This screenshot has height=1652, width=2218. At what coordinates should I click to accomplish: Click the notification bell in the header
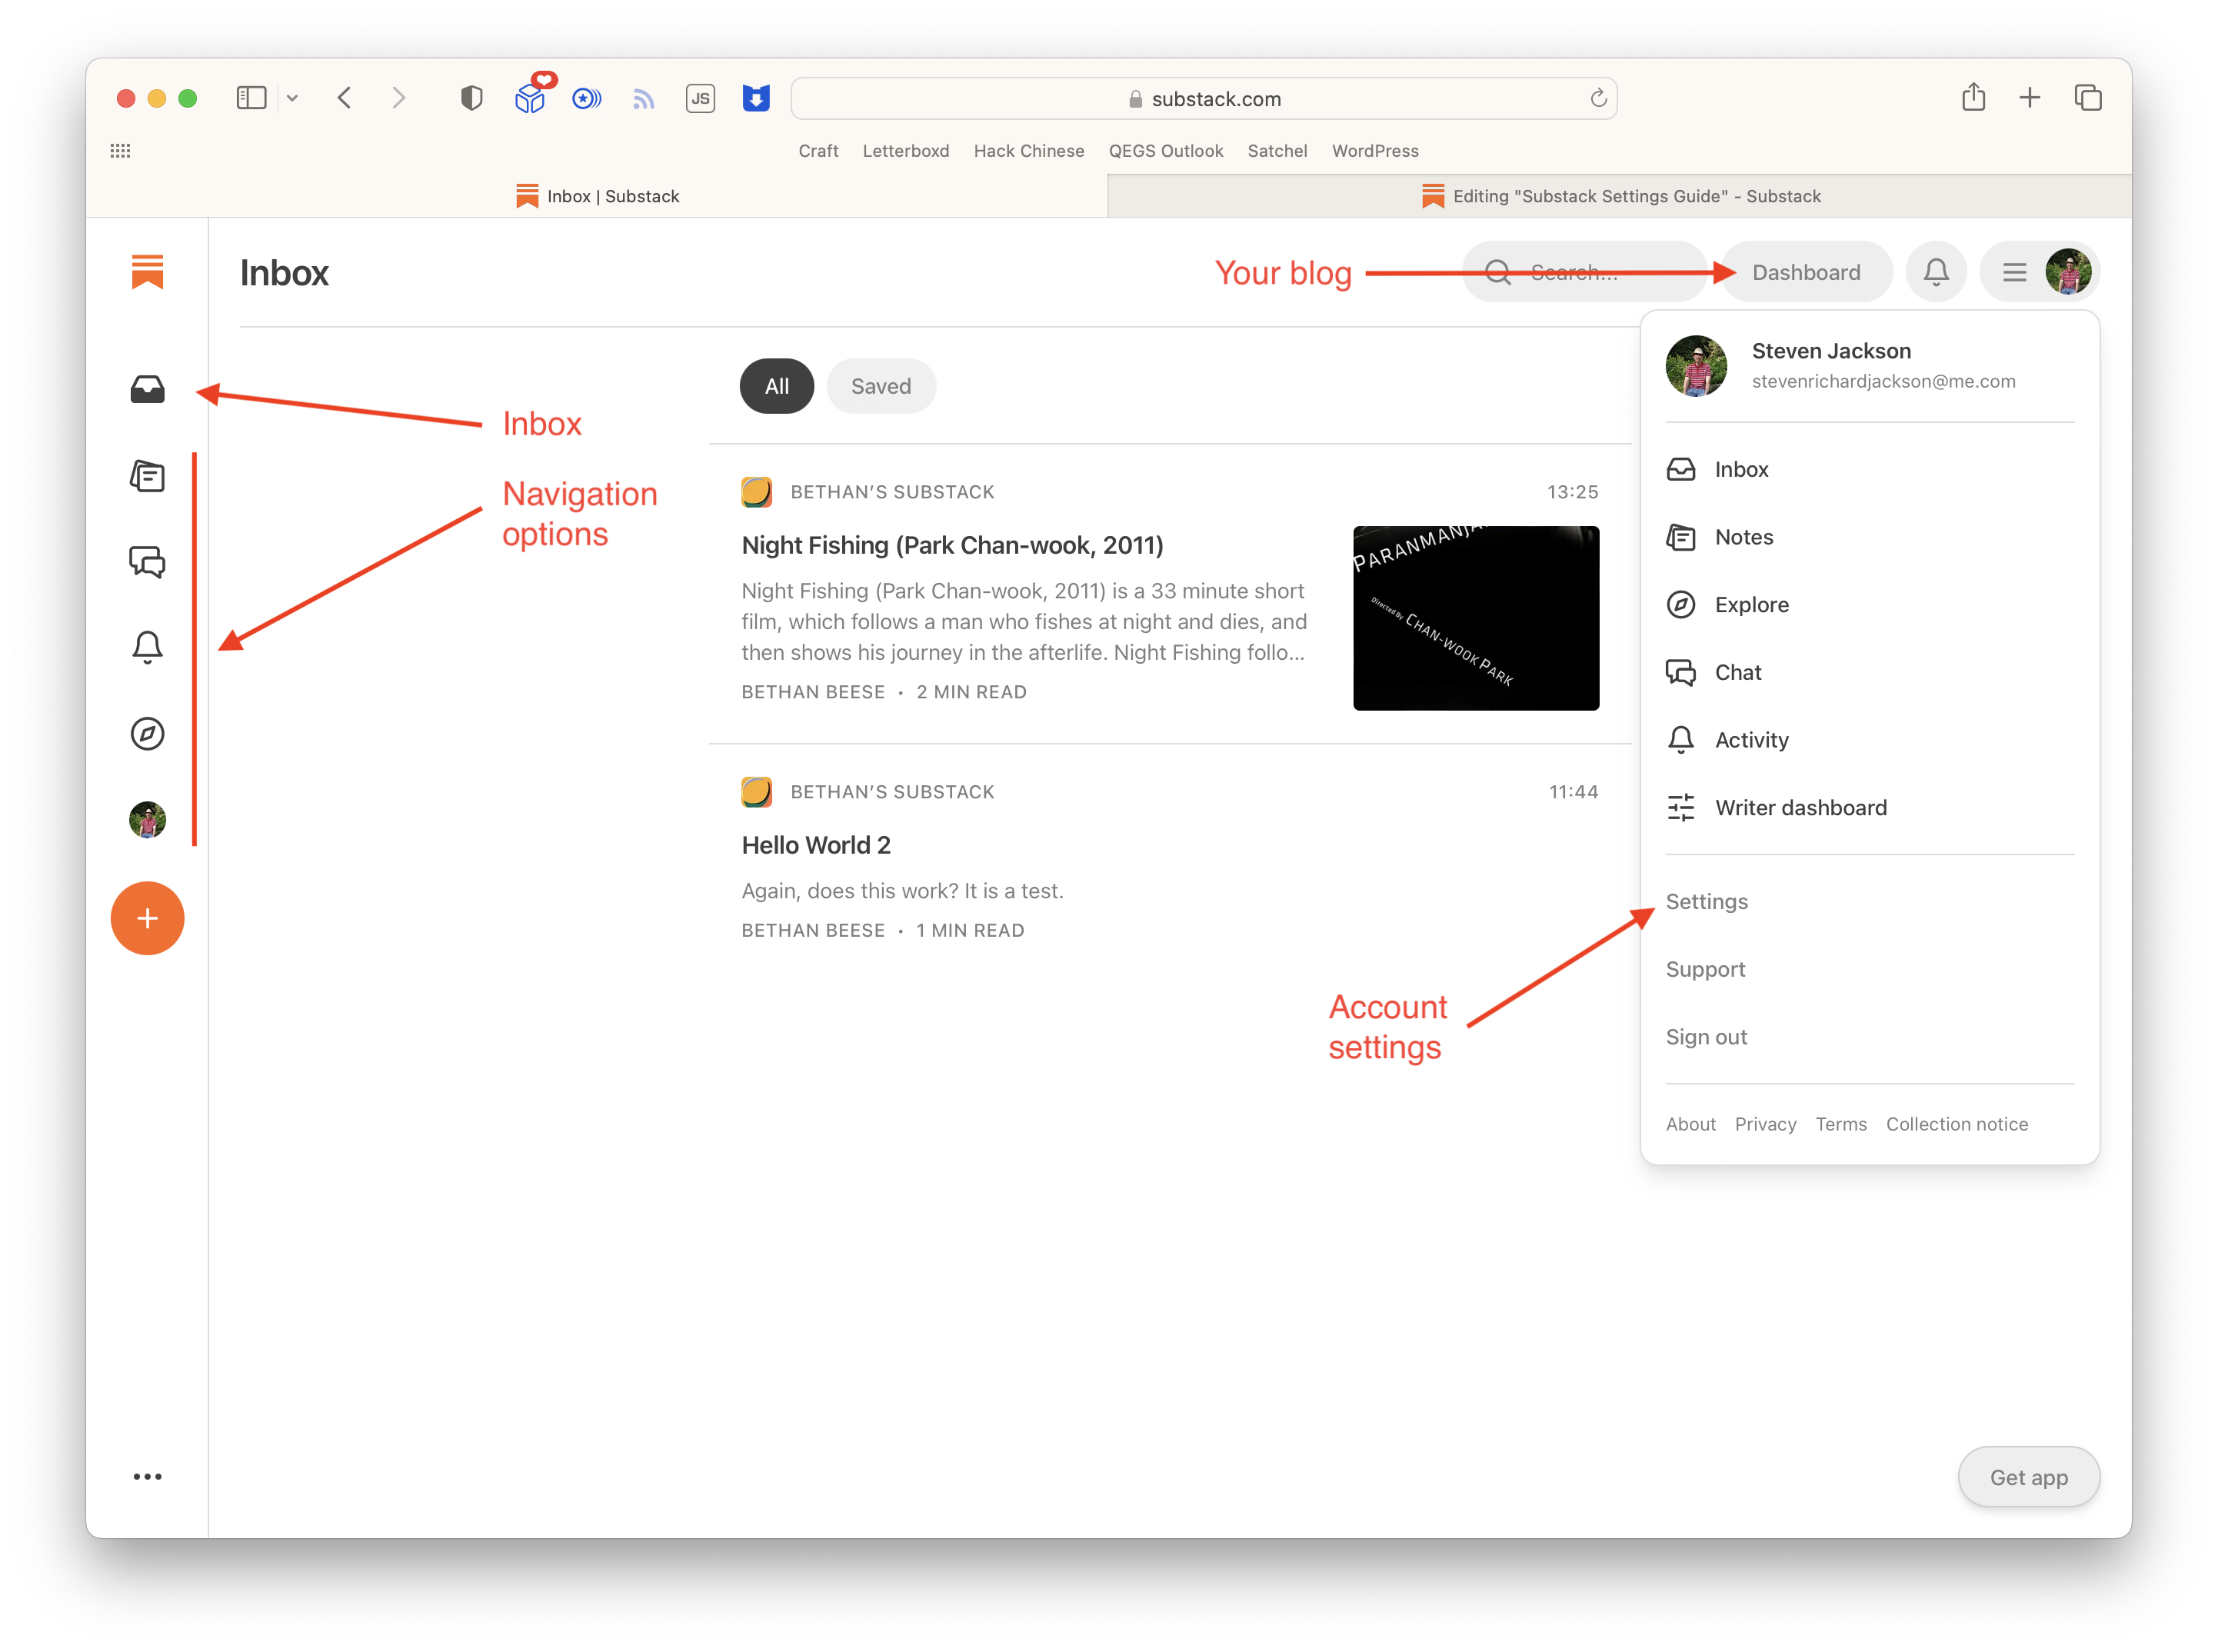(x=1936, y=272)
